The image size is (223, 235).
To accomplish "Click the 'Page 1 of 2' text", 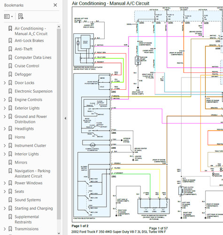I will tap(80, 226).
